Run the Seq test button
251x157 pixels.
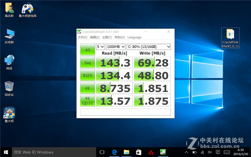[87, 62]
